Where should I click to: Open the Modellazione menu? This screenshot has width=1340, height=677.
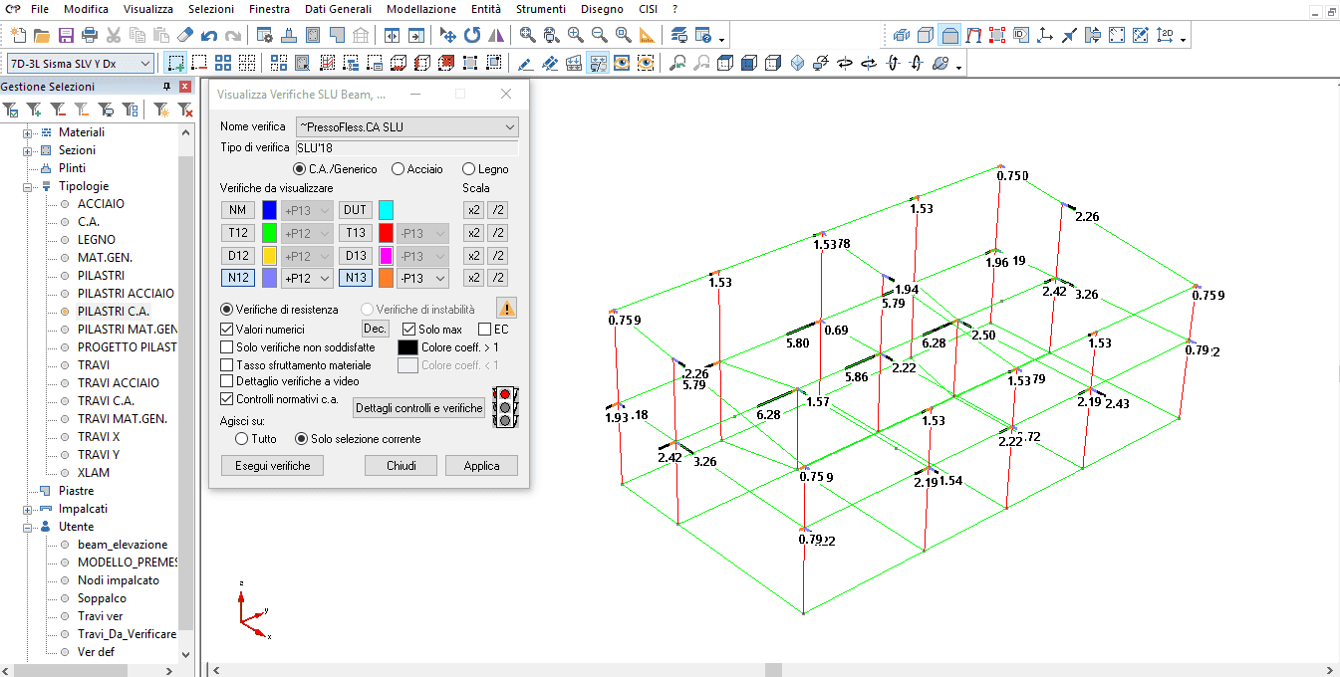pos(420,9)
